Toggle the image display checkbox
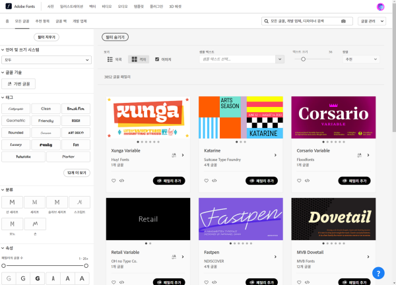396x285 pixels. click(157, 59)
